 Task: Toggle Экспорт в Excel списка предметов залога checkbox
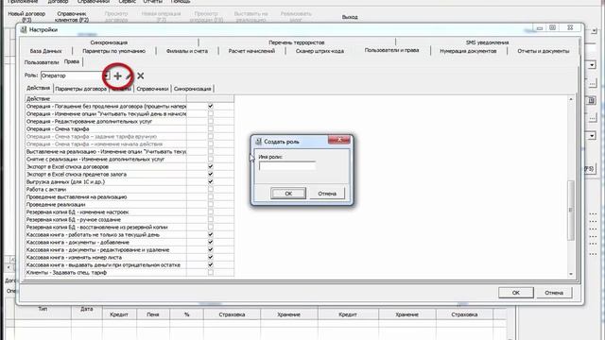coord(210,174)
